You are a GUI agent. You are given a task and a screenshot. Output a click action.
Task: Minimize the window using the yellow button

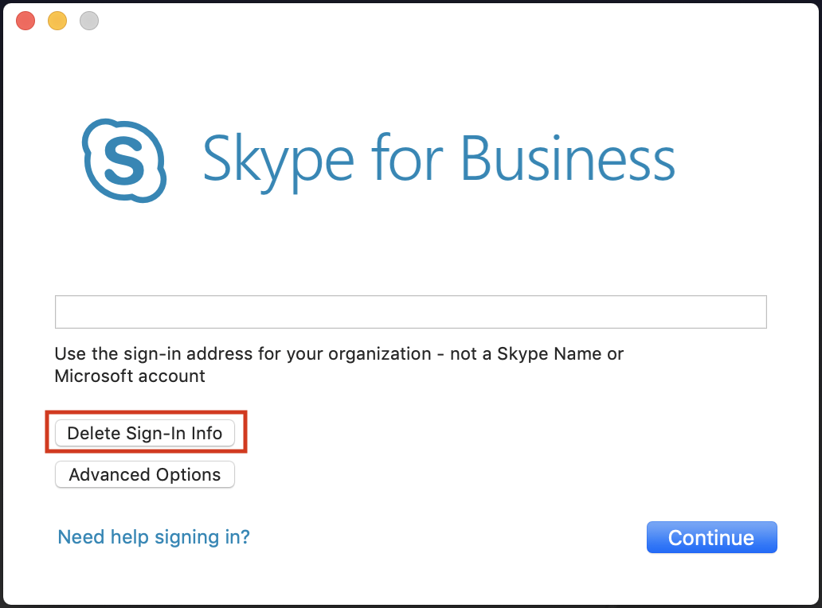[x=57, y=21]
